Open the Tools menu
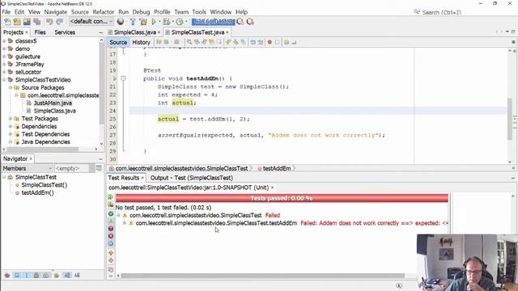The image size is (518, 291). (199, 12)
